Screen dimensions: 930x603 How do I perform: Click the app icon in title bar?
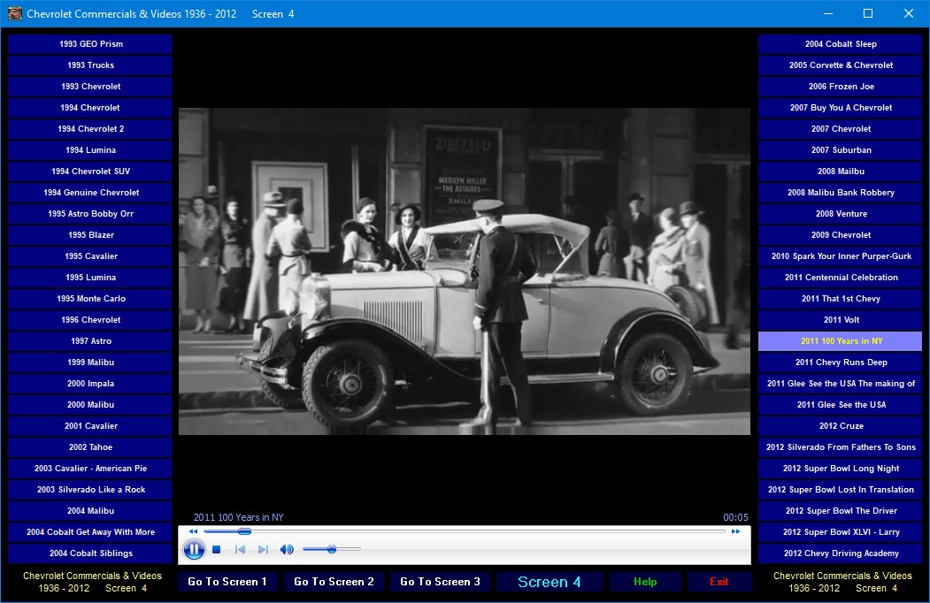click(x=15, y=13)
